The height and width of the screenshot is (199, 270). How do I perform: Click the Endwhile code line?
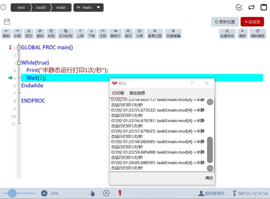(32, 85)
